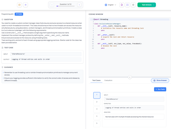Click the Run Tests button

coord(160,89)
